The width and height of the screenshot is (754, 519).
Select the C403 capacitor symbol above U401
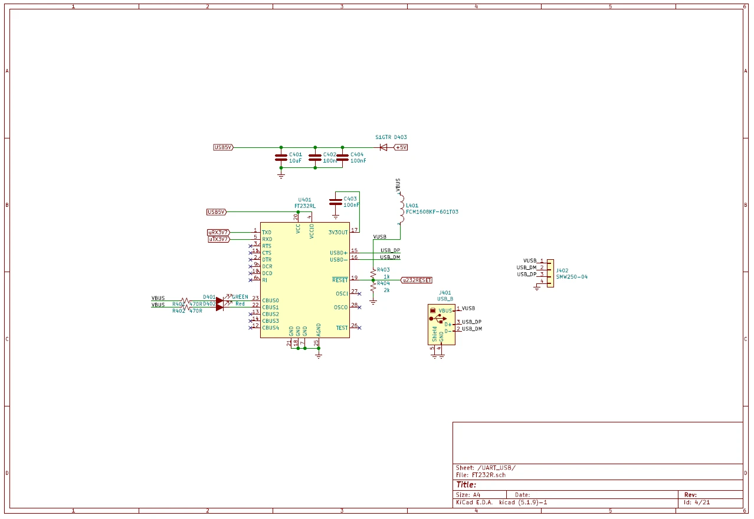335,201
